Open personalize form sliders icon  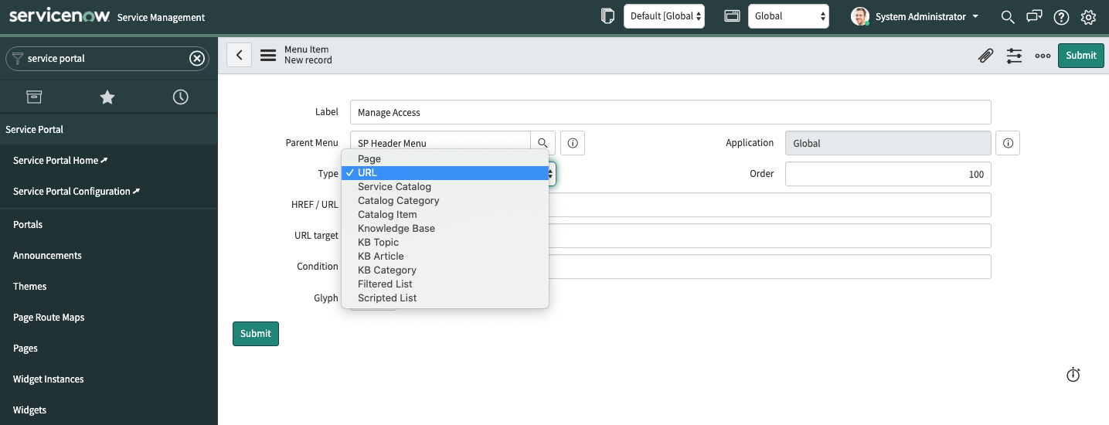click(1014, 56)
